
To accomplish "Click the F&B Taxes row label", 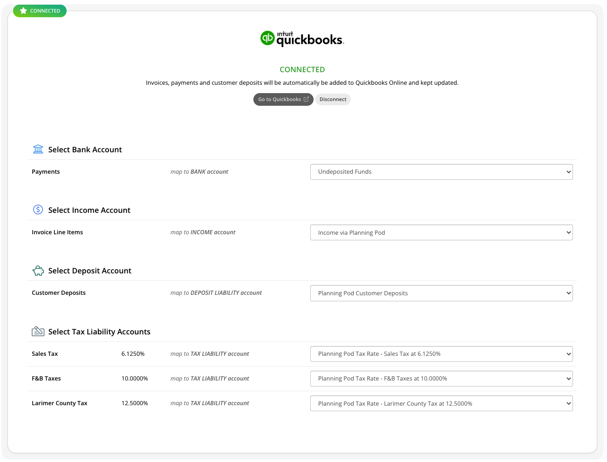I will [x=46, y=379].
